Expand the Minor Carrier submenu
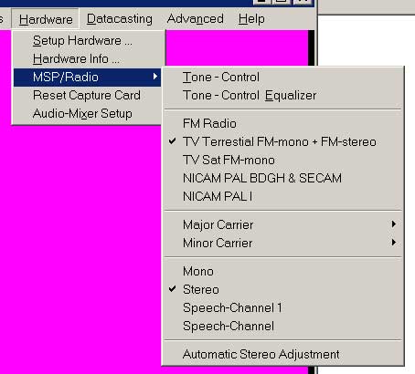The image size is (415, 374). coord(282,243)
